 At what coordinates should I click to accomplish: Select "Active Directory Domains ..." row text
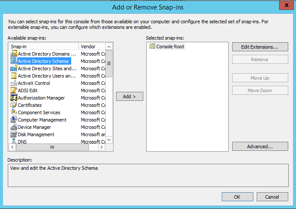pos(47,54)
